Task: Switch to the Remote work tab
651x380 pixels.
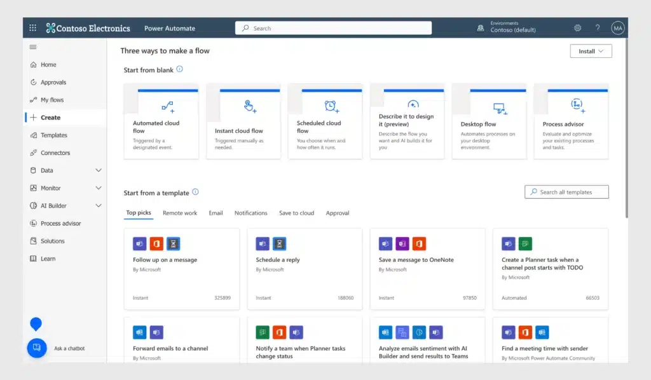Action: (x=180, y=213)
